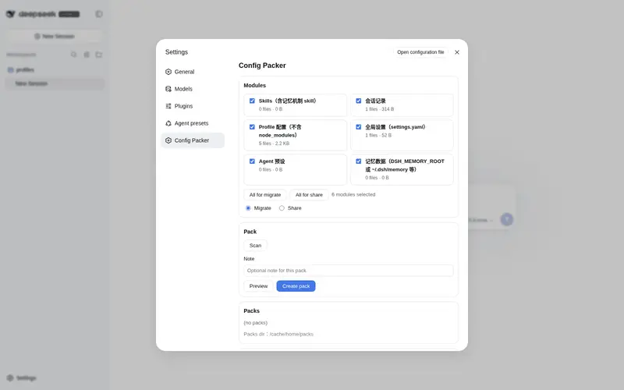Focus the optional pack note field
The image size is (624, 390).
click(x=348, y=271)
